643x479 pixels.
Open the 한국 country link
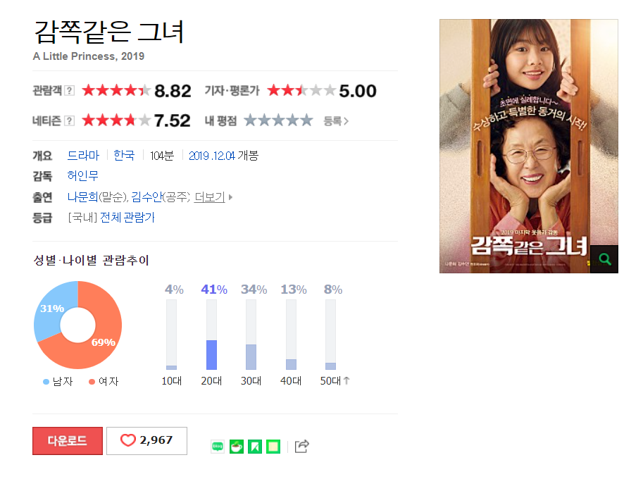pos(124,156)
